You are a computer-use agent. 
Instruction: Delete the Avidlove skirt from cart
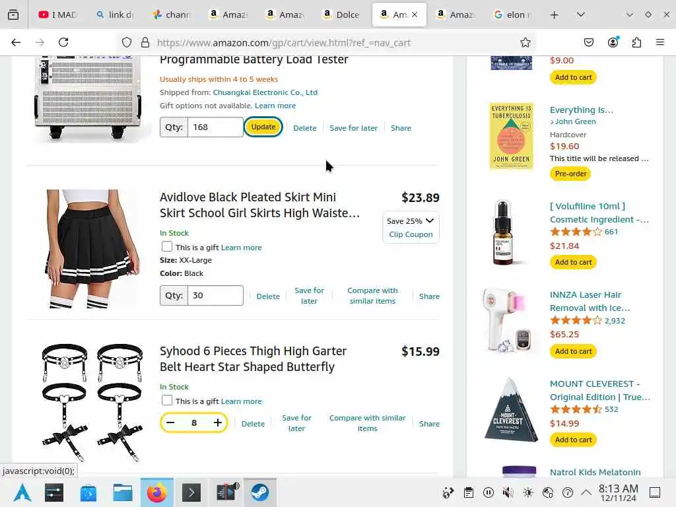tap(268, 296)
